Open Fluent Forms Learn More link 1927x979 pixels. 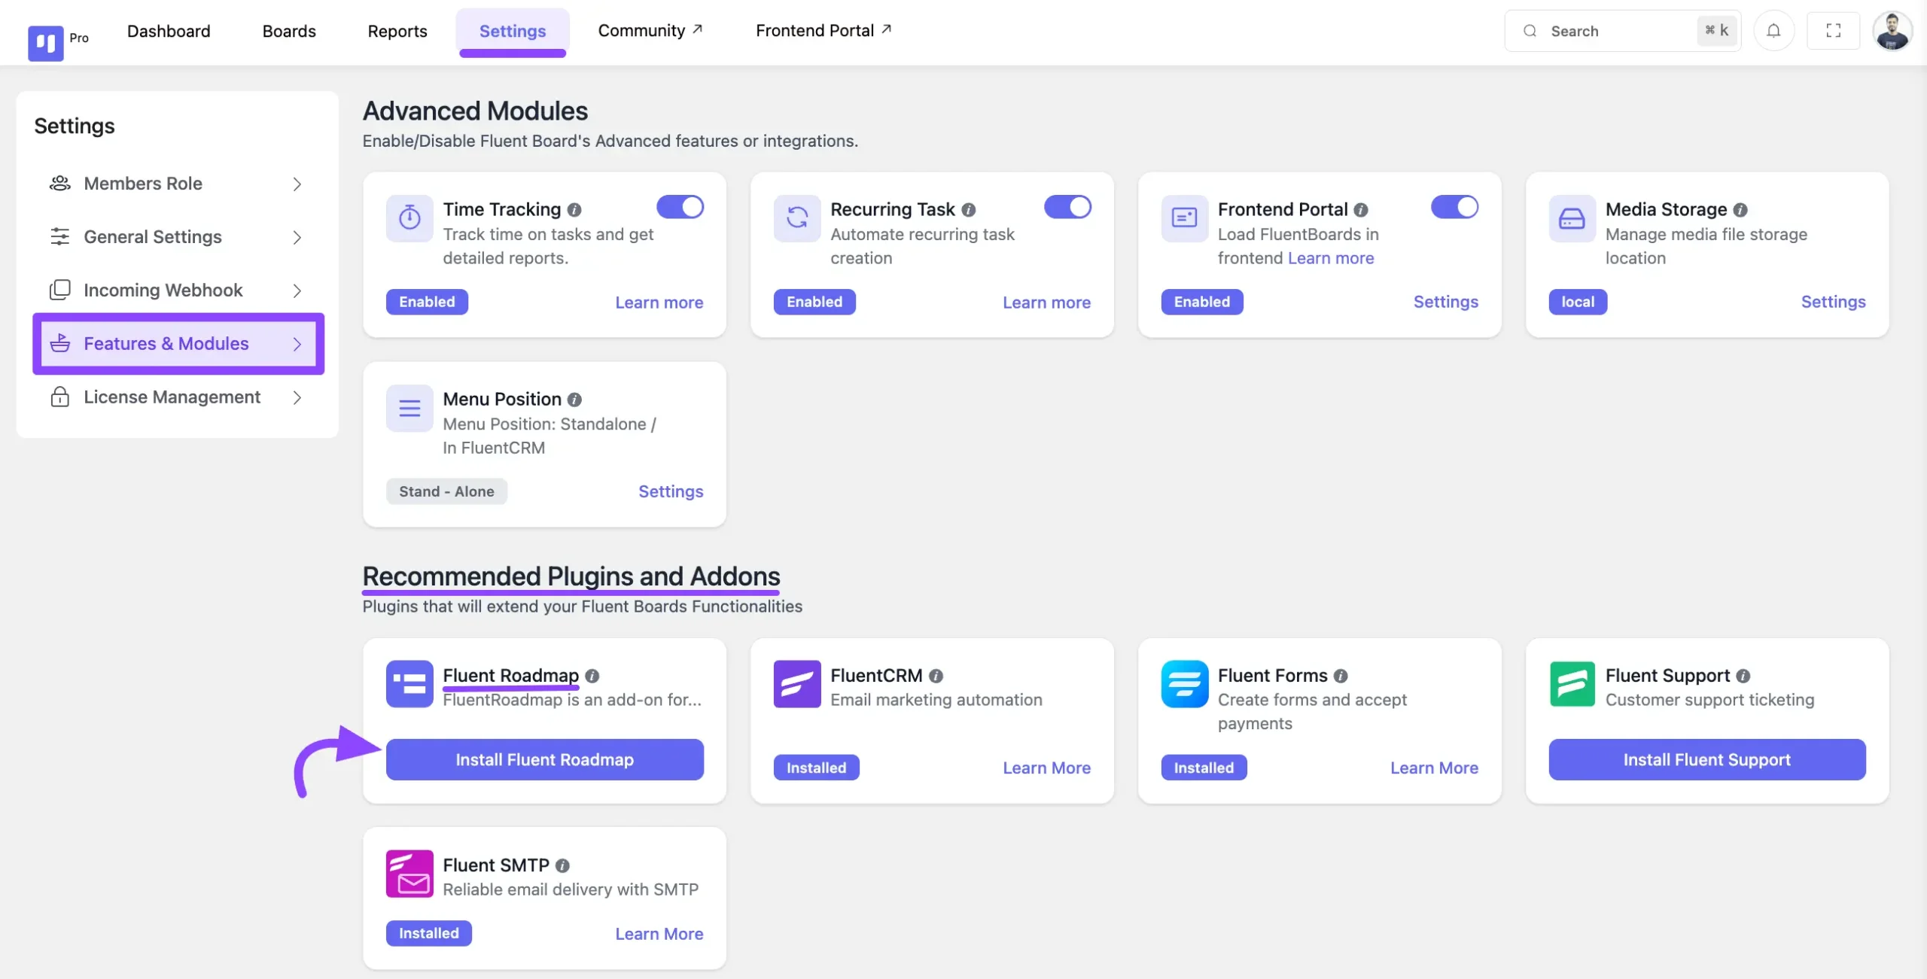coord(1434,768)
